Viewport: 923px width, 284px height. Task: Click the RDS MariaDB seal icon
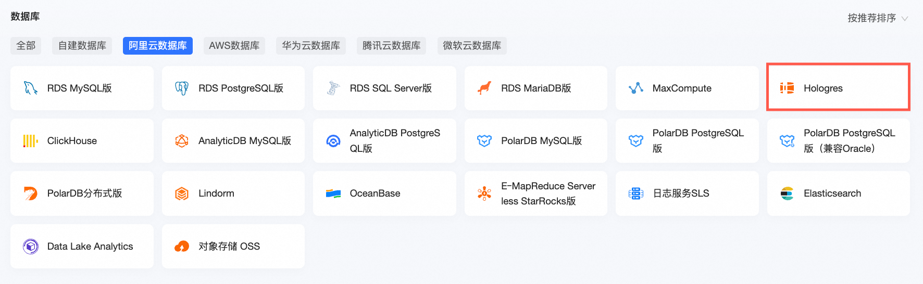(484, 88)
